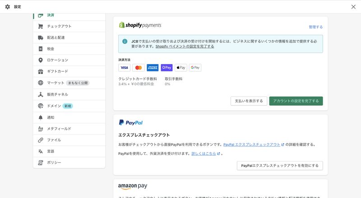361x198 pixels.
Task: Click the delivery truck icon for 配送と配達
Action: click(x=41, y=37)
